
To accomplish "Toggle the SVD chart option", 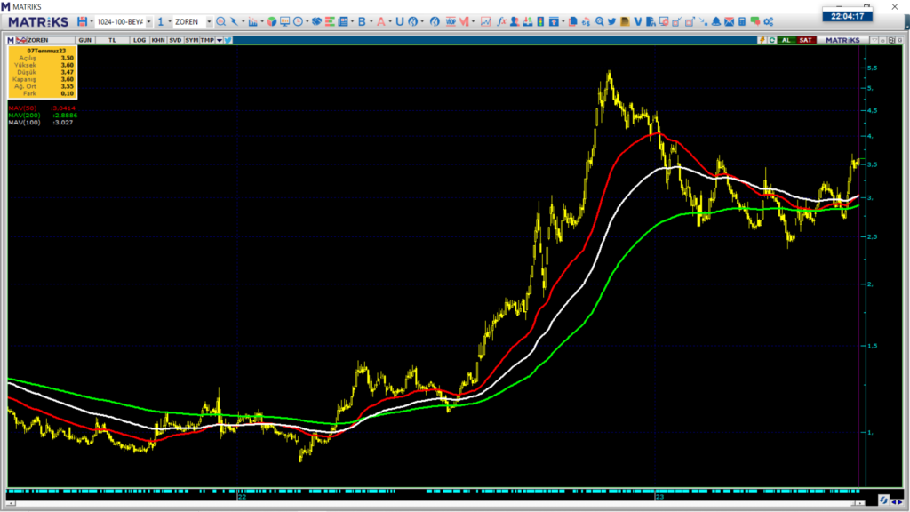I will [x=175, y=40].
